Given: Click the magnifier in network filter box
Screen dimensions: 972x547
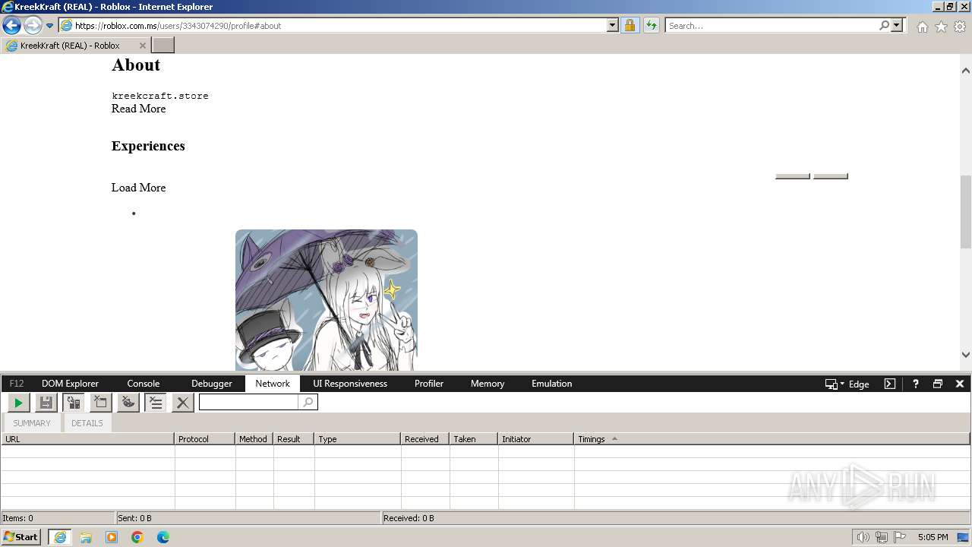Looking at the screenshot, I should click(x=308, y=403).
